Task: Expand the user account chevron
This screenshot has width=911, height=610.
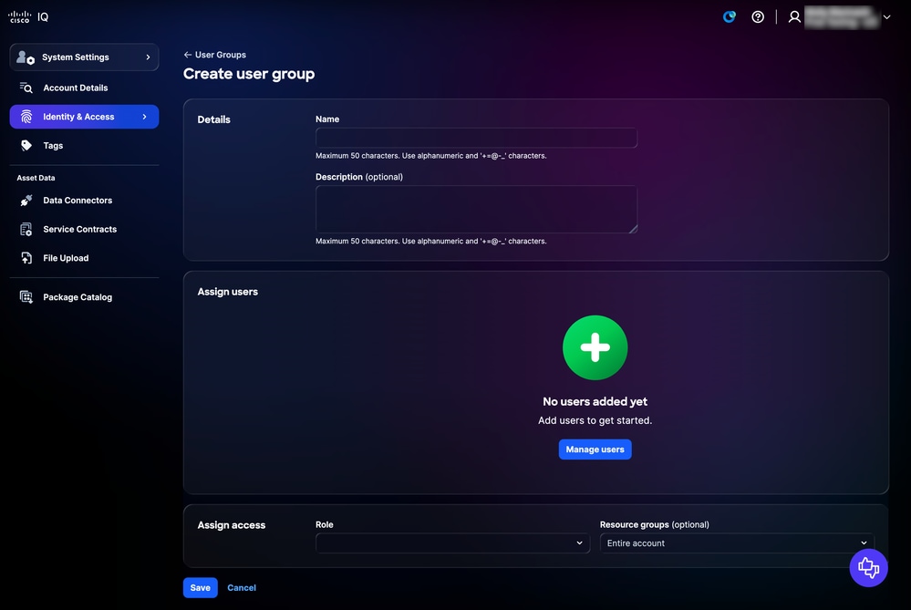Action: coord(886,16)
